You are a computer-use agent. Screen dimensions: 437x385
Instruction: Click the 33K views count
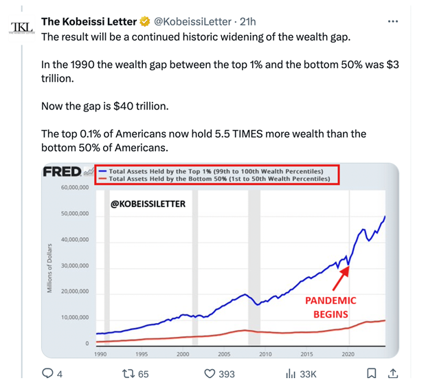[308, 374]
